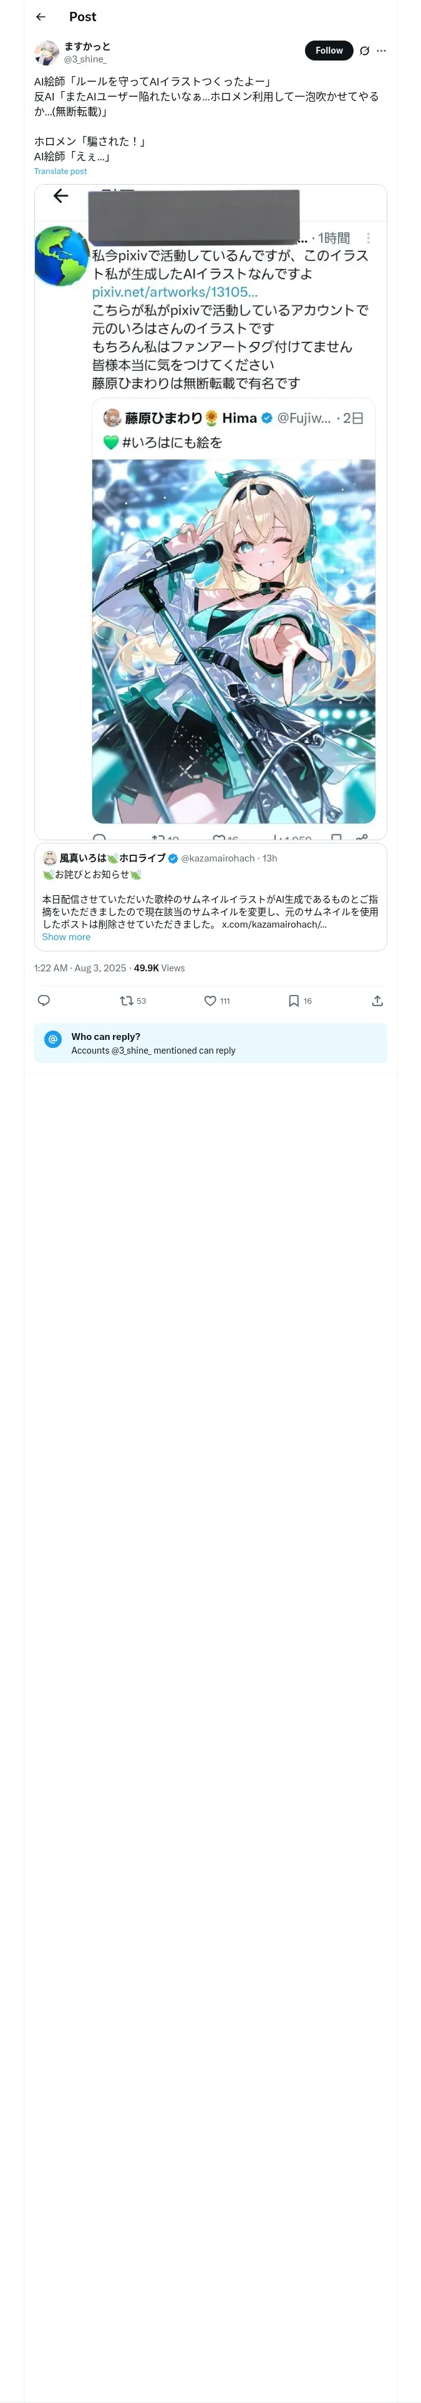The width and height of the screenshot is (421, 2403).
Task: Click the reply speech bubble icon
Action: (43, 1001)
